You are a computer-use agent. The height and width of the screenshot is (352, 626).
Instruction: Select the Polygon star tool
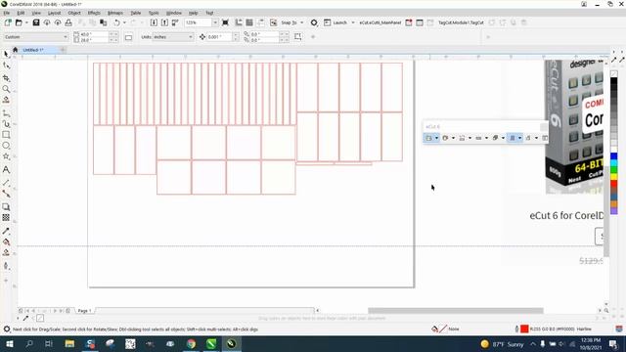click(x=6, y=156)
